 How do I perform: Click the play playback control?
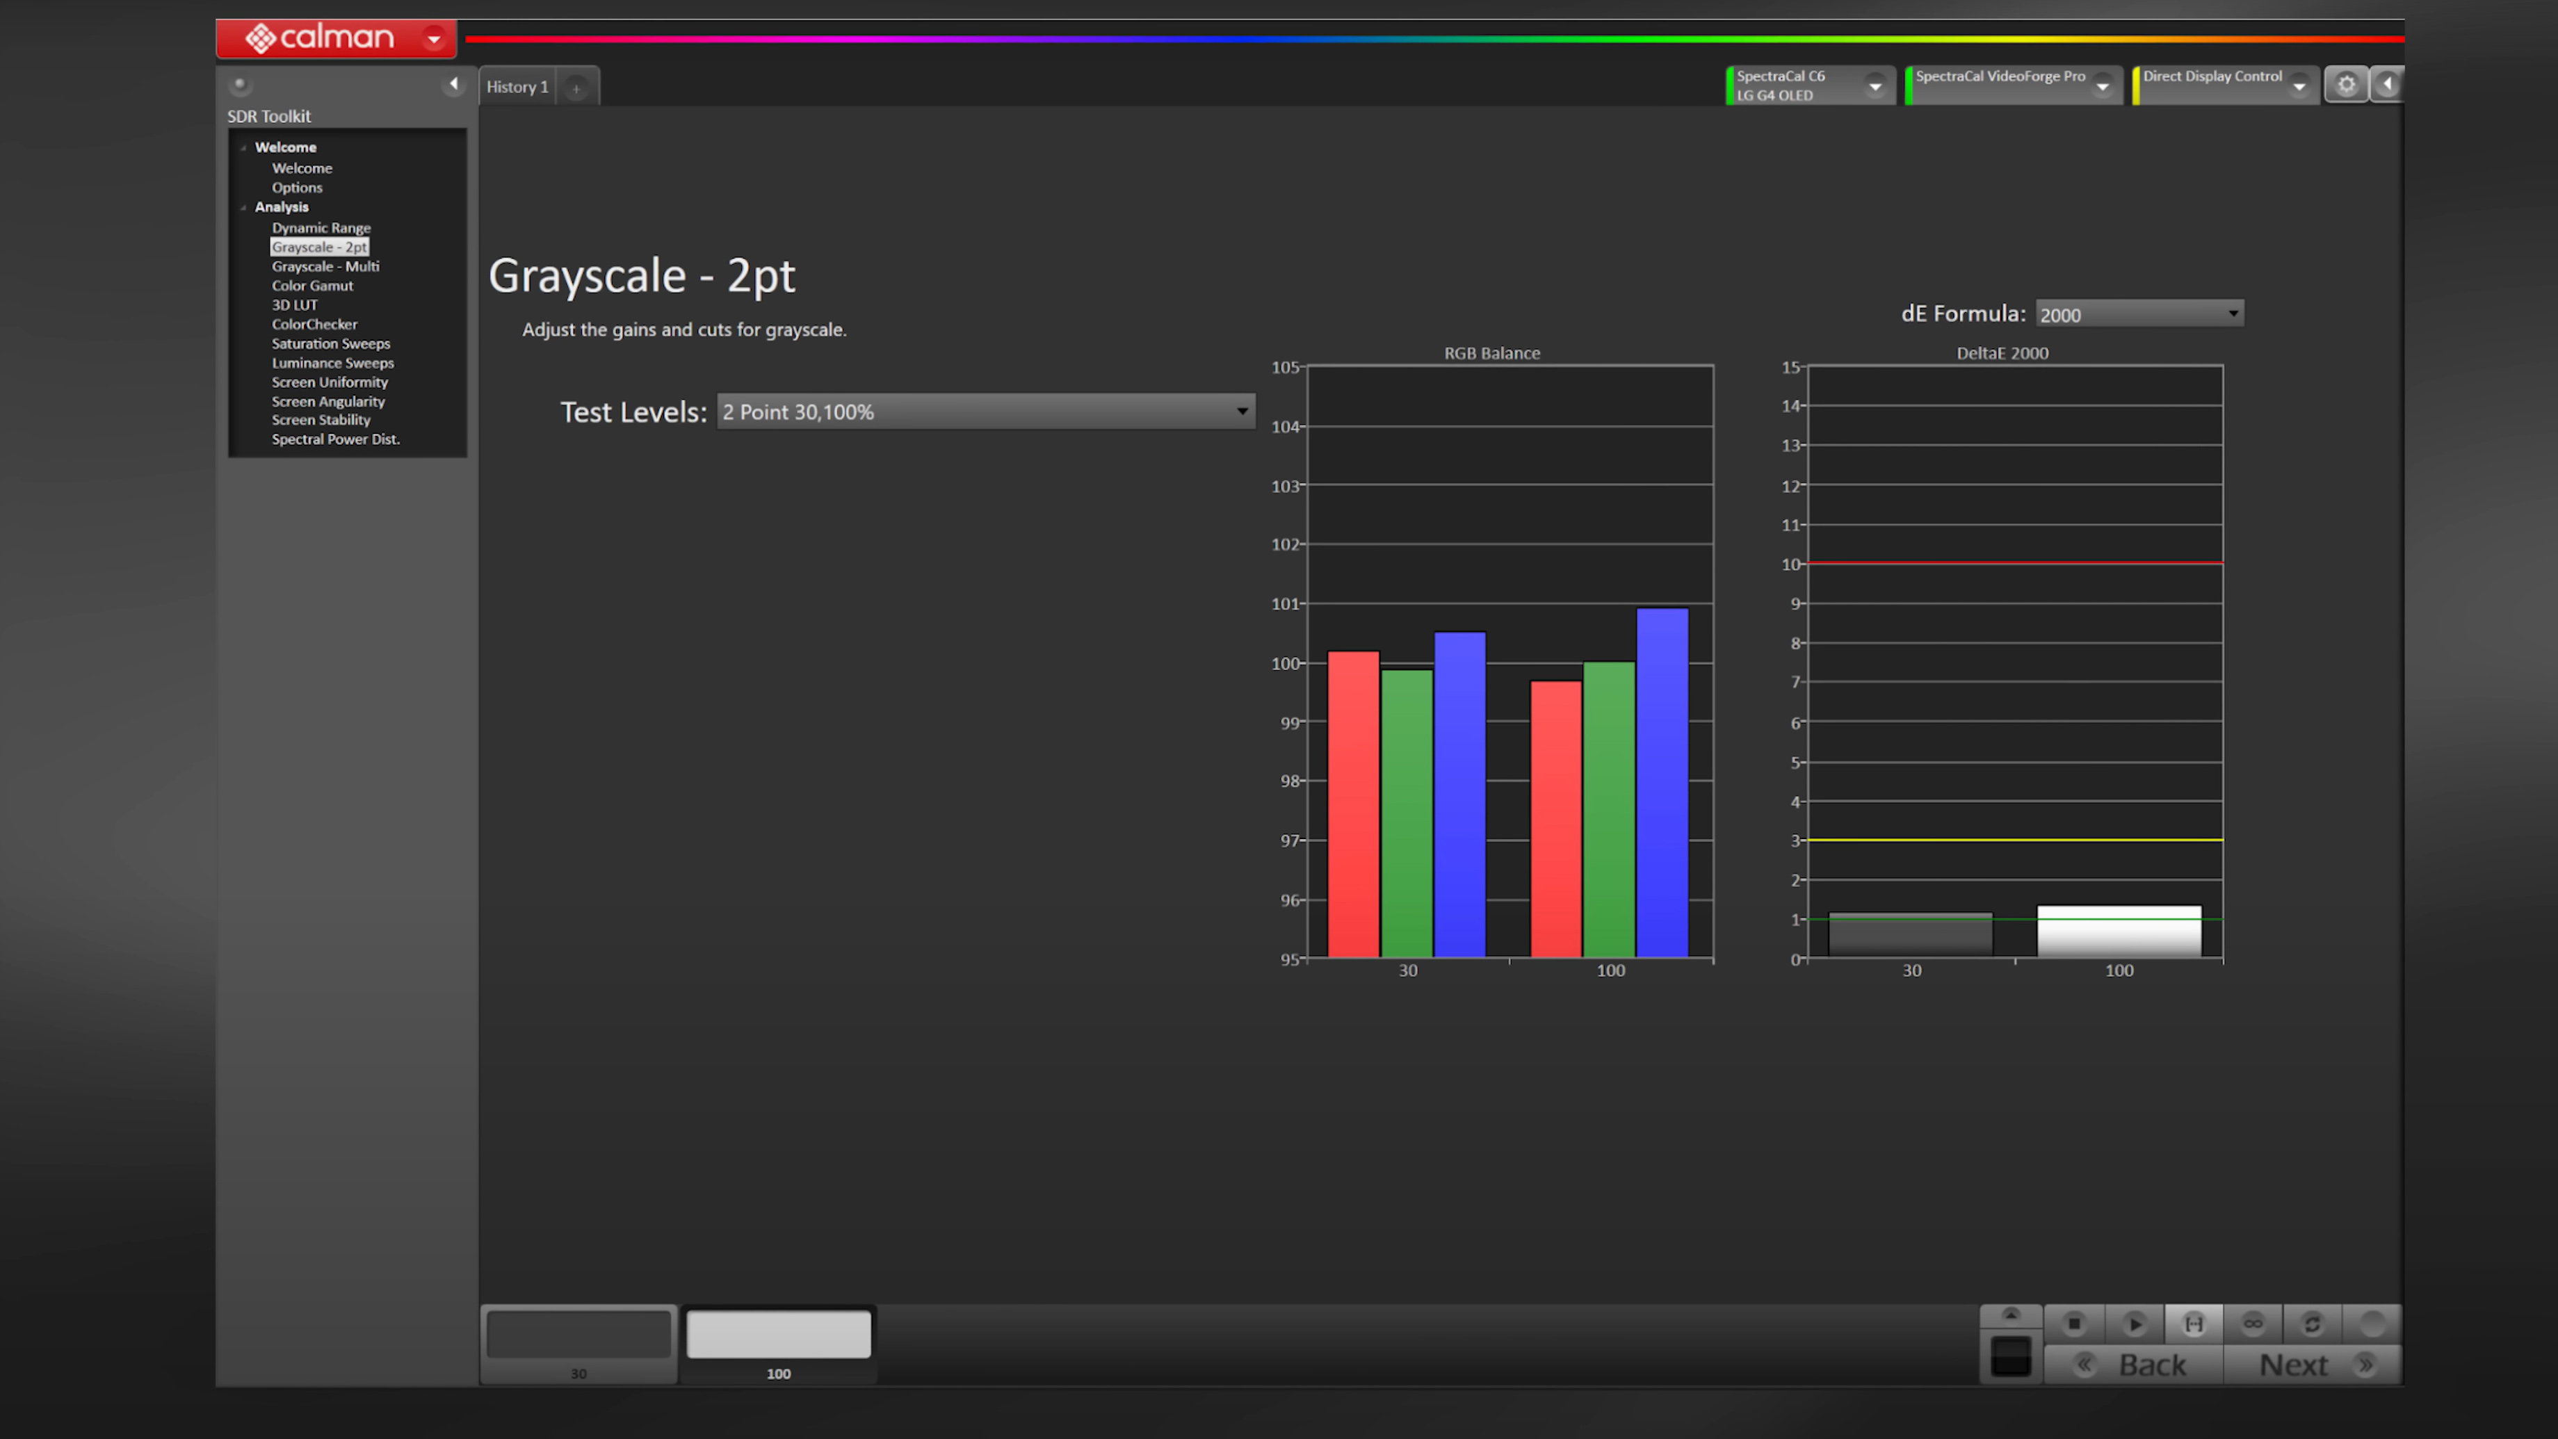click(x=2133, y=1323)
